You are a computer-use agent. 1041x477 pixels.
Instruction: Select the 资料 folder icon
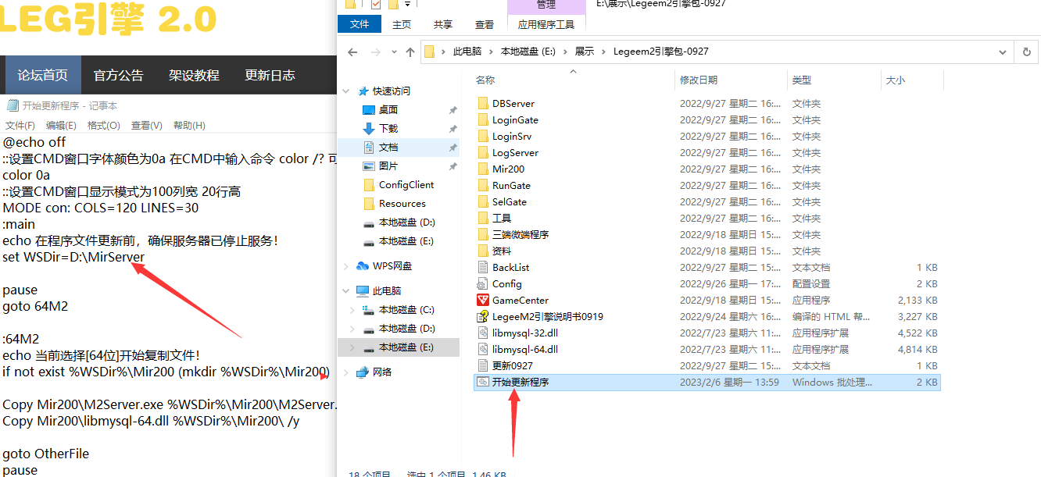click(x=483, y=251)
